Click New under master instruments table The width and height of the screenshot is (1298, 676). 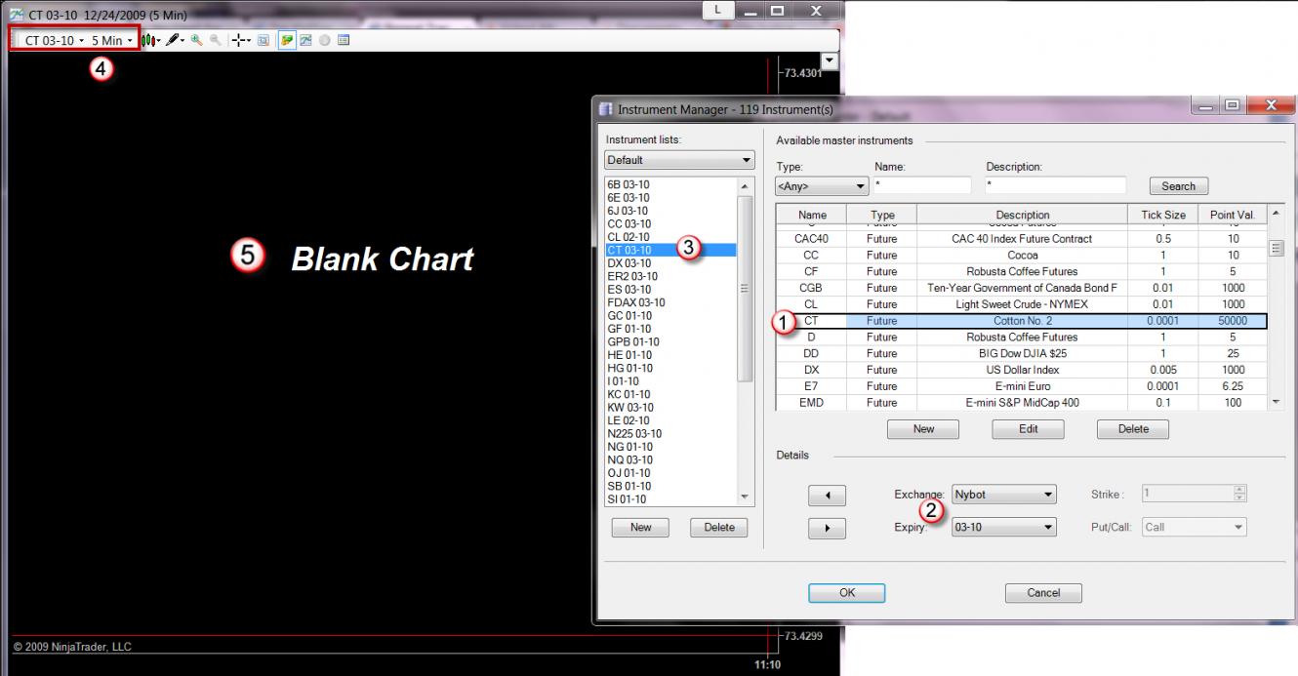point(923,429)
